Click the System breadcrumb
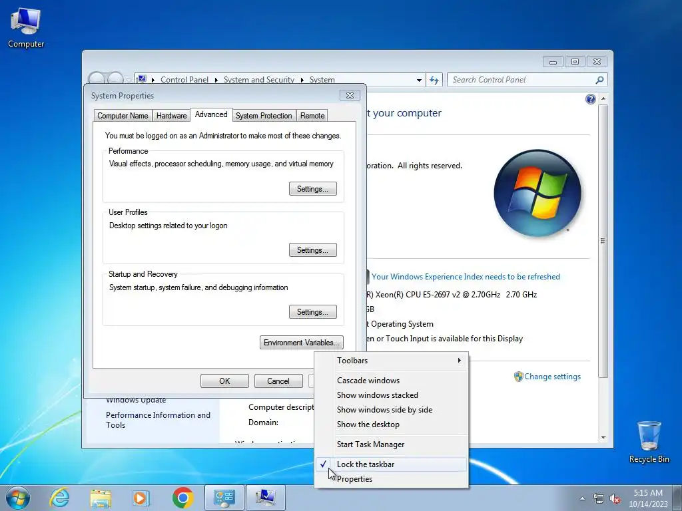The image size is (682, 511). pyautogui.click(x=322, y=80)
